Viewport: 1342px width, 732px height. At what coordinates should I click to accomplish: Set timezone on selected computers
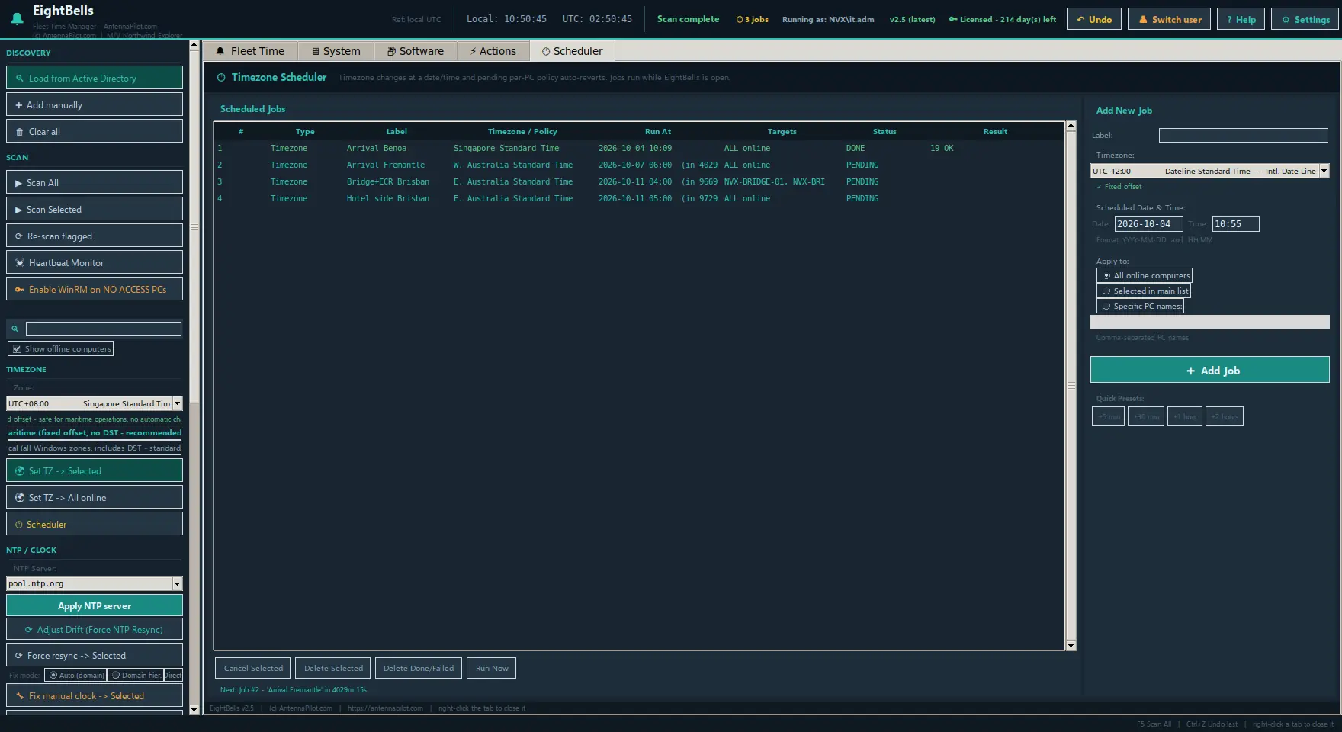tap(95, 470)
